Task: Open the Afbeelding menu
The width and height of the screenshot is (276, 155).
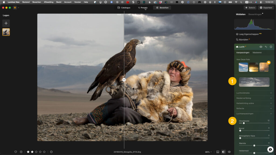Action: tap(49, 2)
